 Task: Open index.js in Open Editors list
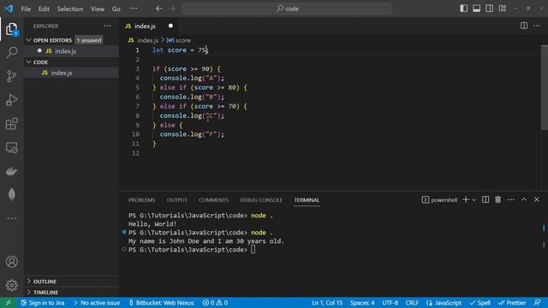pyautogui.click(x=71, y=51)
